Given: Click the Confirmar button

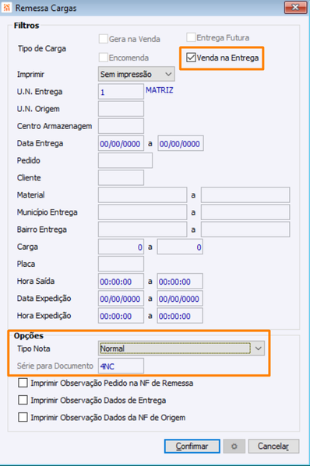Looking at the screenshot, I should click(192, 446).
